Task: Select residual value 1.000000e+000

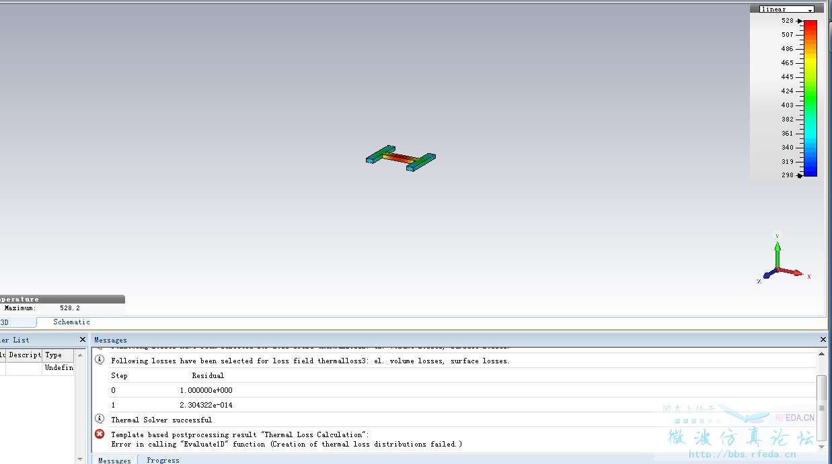Action: pos(206,391)
